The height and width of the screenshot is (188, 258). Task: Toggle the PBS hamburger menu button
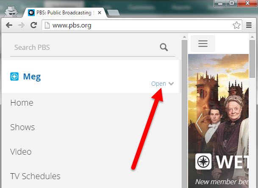(x=203, y=44)
